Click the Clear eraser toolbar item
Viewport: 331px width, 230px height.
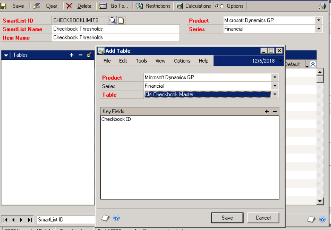45,6
